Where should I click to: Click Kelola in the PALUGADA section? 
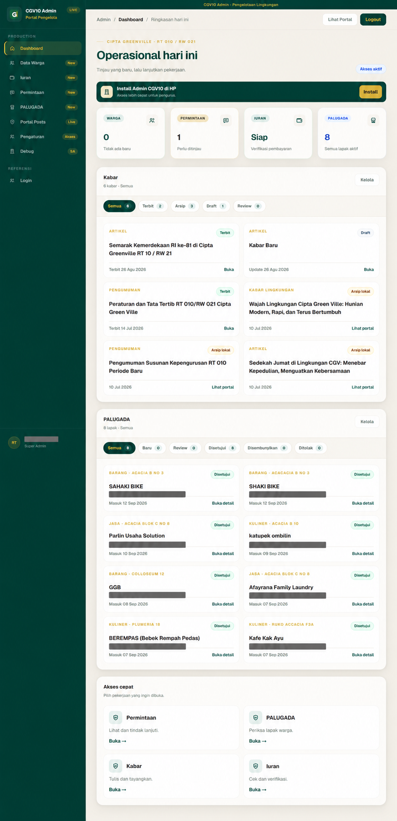[367, 421]
